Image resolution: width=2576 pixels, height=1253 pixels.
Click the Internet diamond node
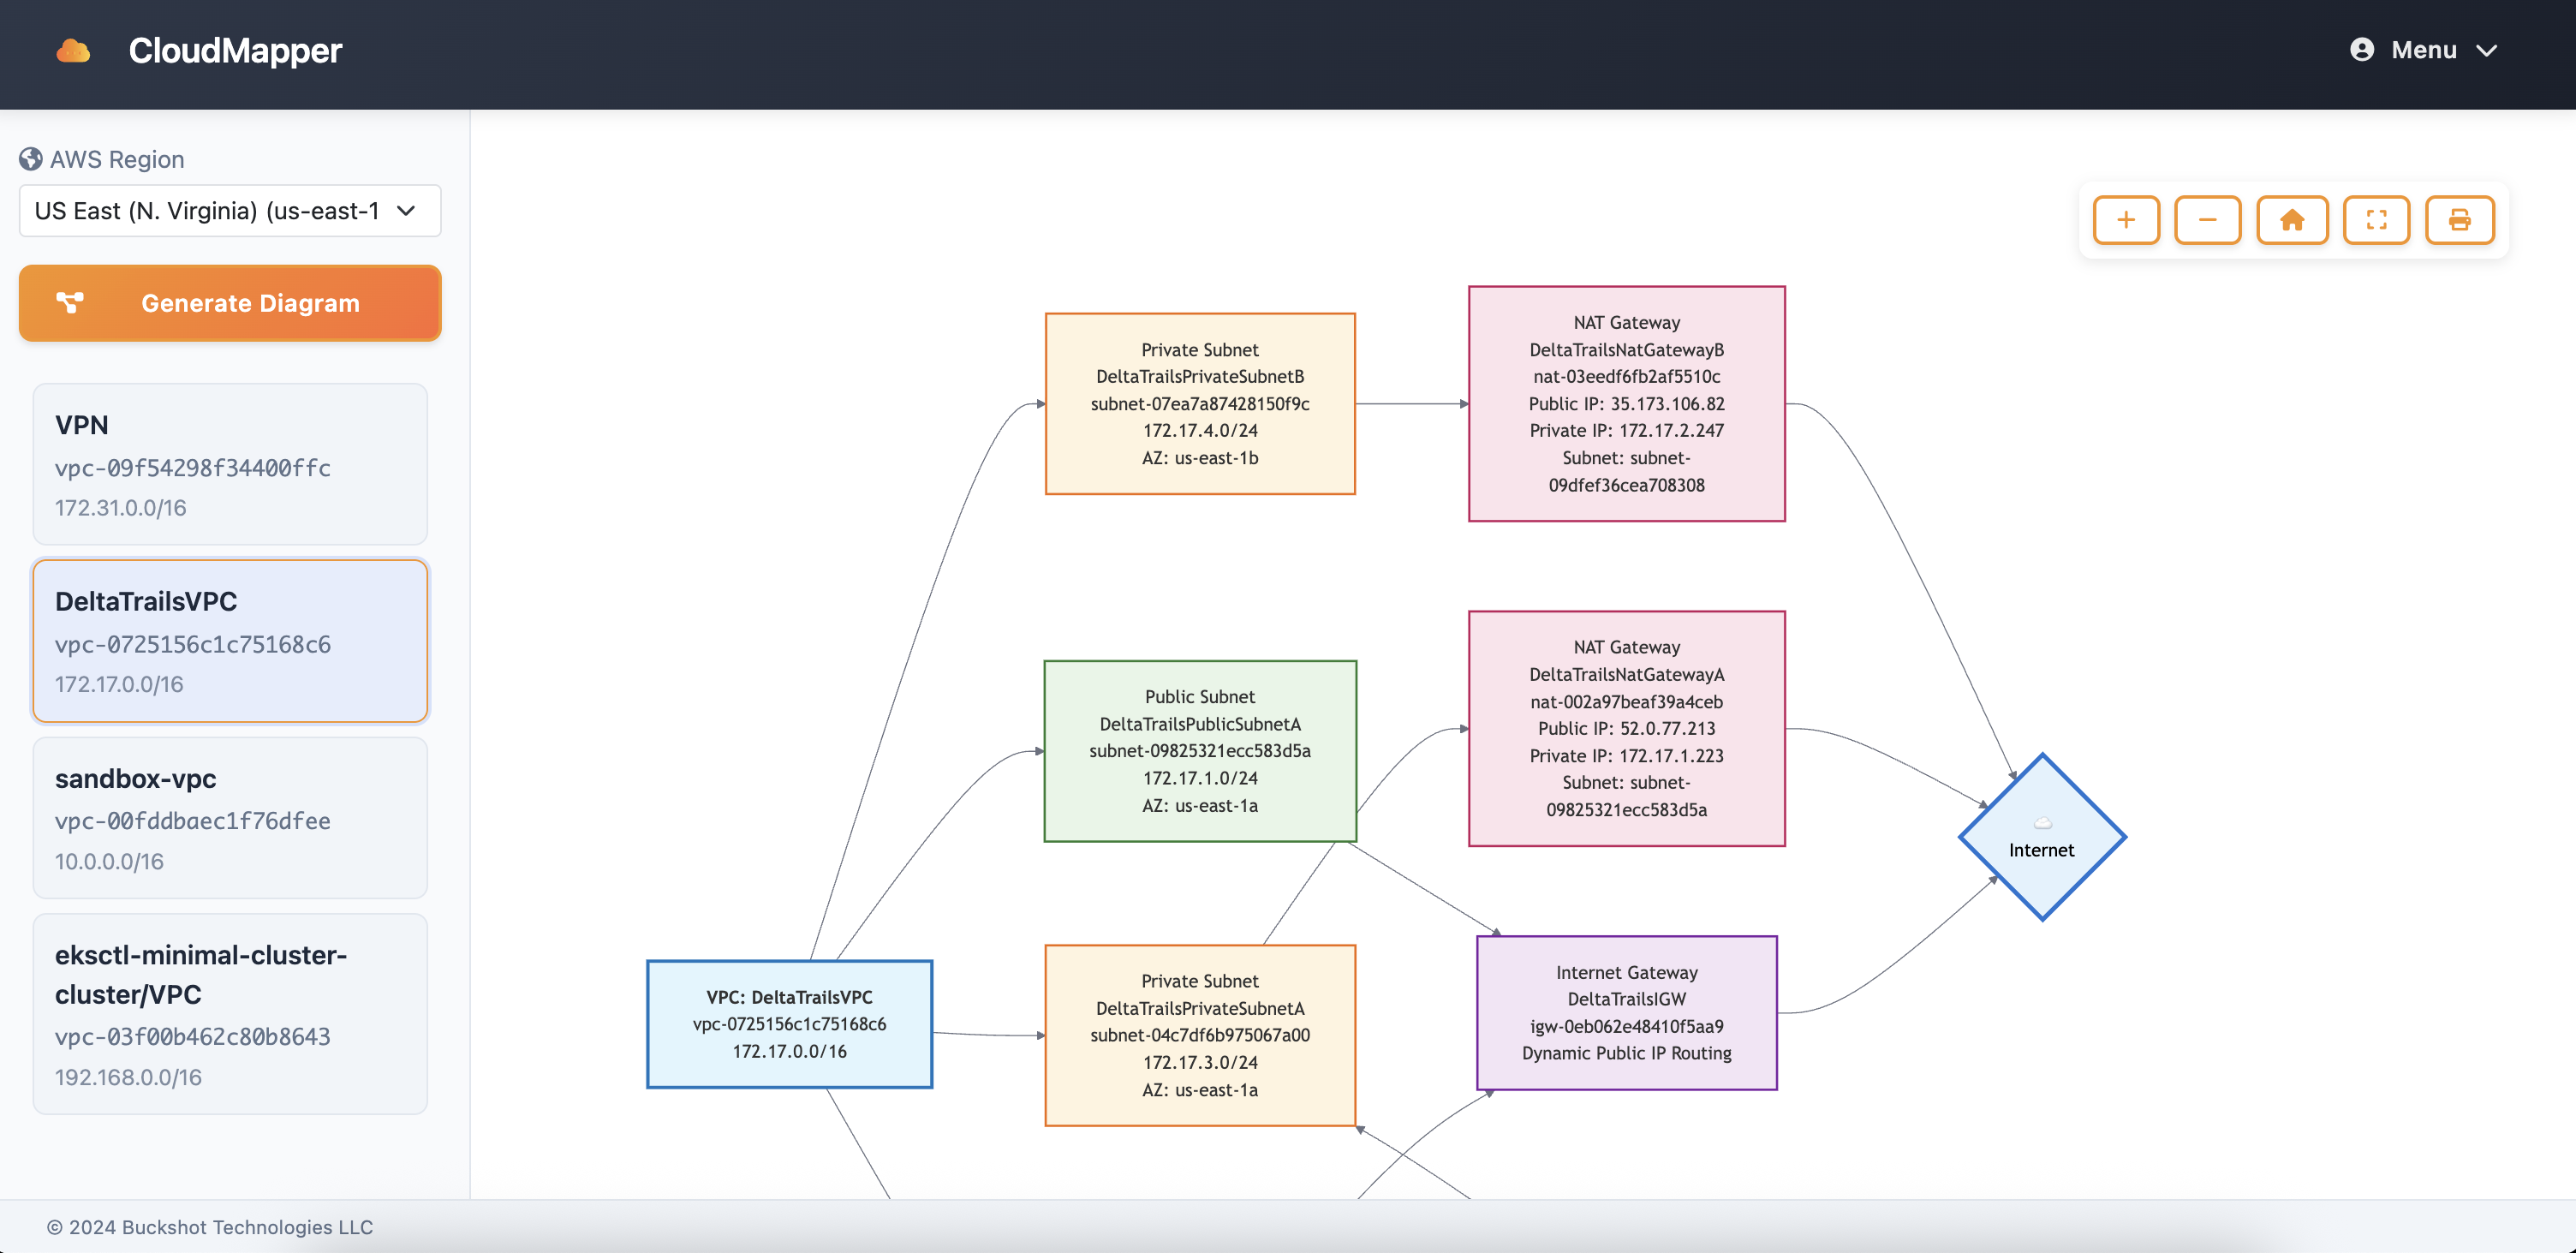[2042, 837]
